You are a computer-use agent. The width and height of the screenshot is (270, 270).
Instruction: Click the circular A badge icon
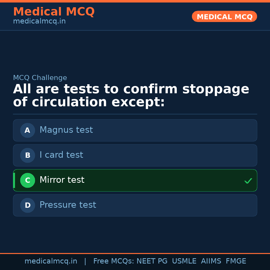[x=27, y=130]
